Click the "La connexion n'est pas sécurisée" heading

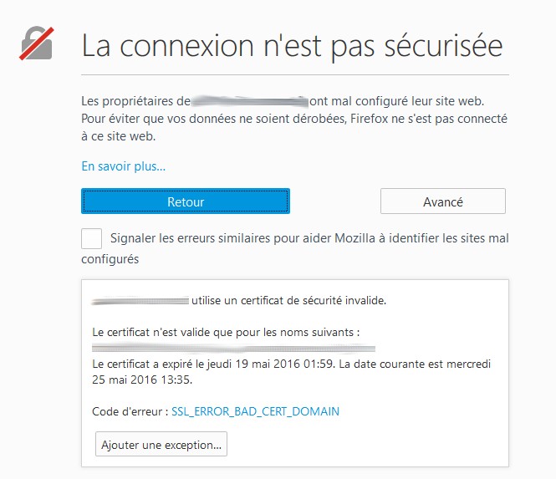pyautogui.click(x=291, y=45)
